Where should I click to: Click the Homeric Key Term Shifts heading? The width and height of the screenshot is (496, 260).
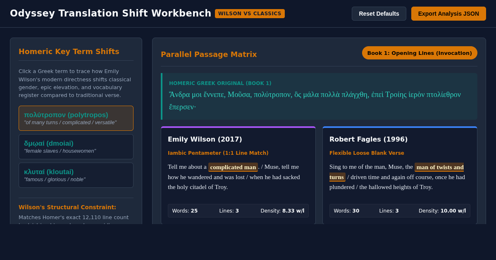click(x=69, y=52)
